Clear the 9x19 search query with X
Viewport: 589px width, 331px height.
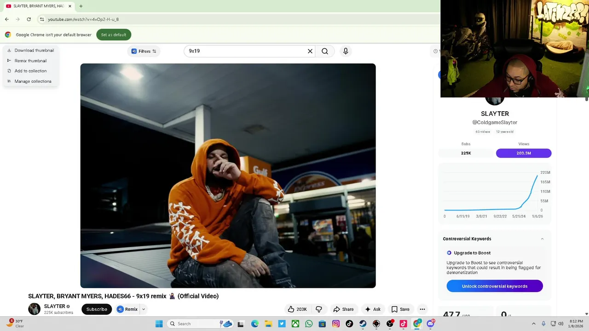click(310, 51)
